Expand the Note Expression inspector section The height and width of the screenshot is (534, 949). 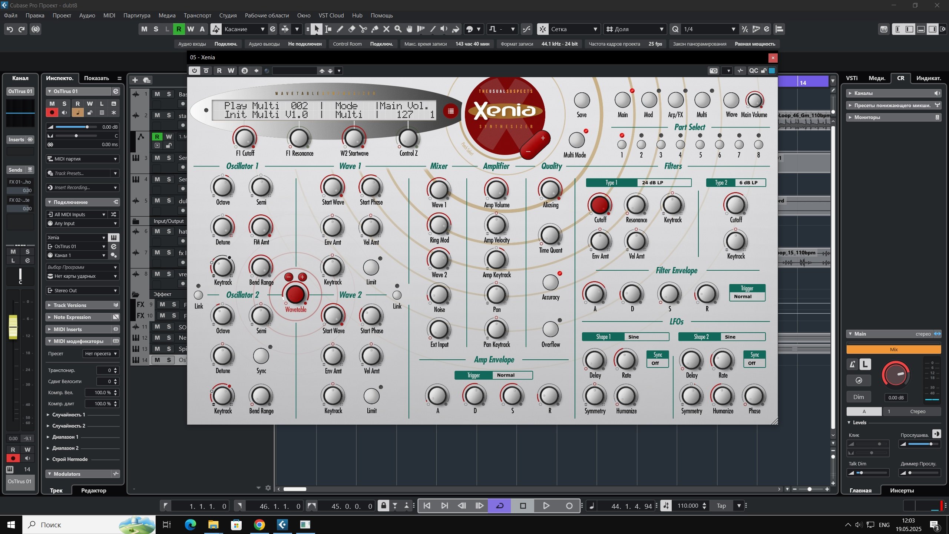point(72,317)
